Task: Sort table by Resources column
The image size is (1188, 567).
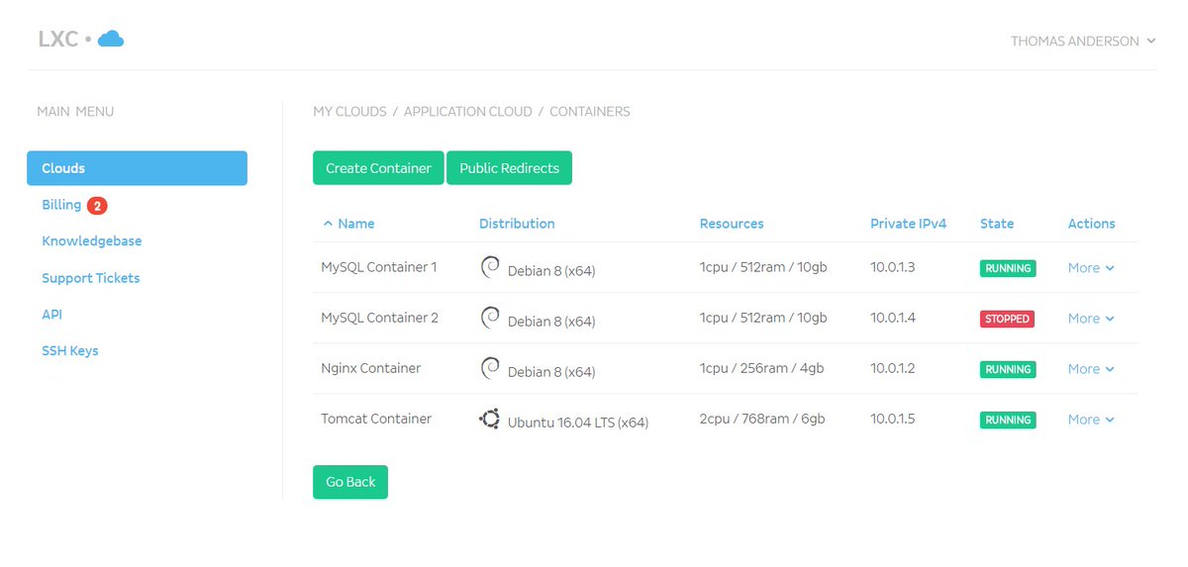Action: pos(732,224)
